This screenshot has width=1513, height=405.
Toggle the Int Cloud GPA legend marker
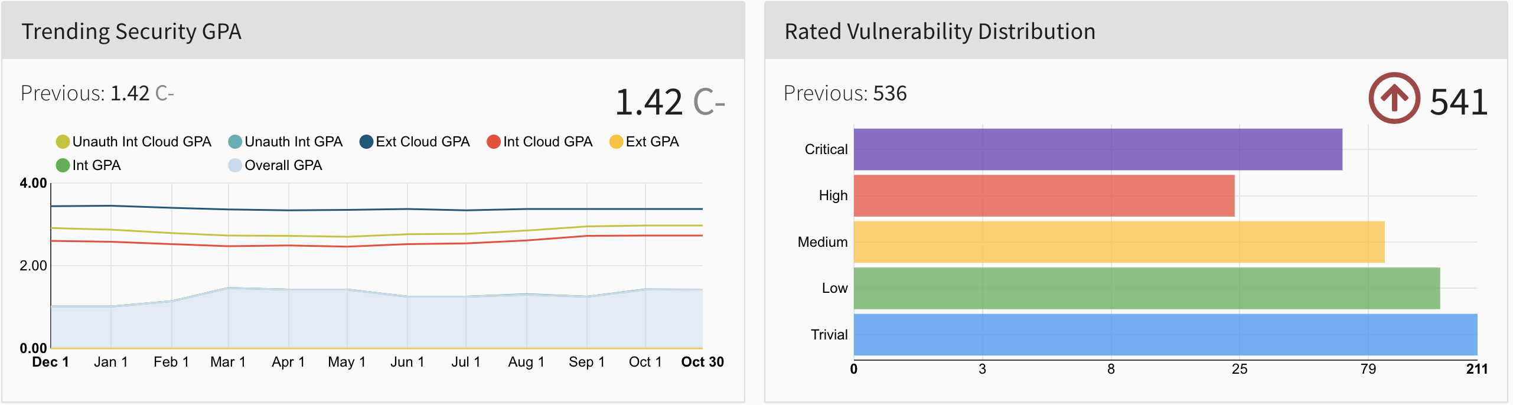tap(494, 142)
